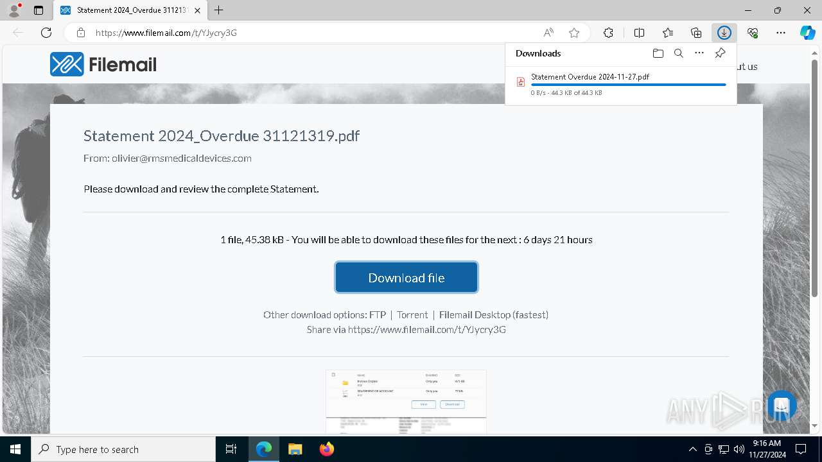Image resolution: width=822 pixels, height=462 pixels.
Task: Click the download progress bar
Action: 629,85
